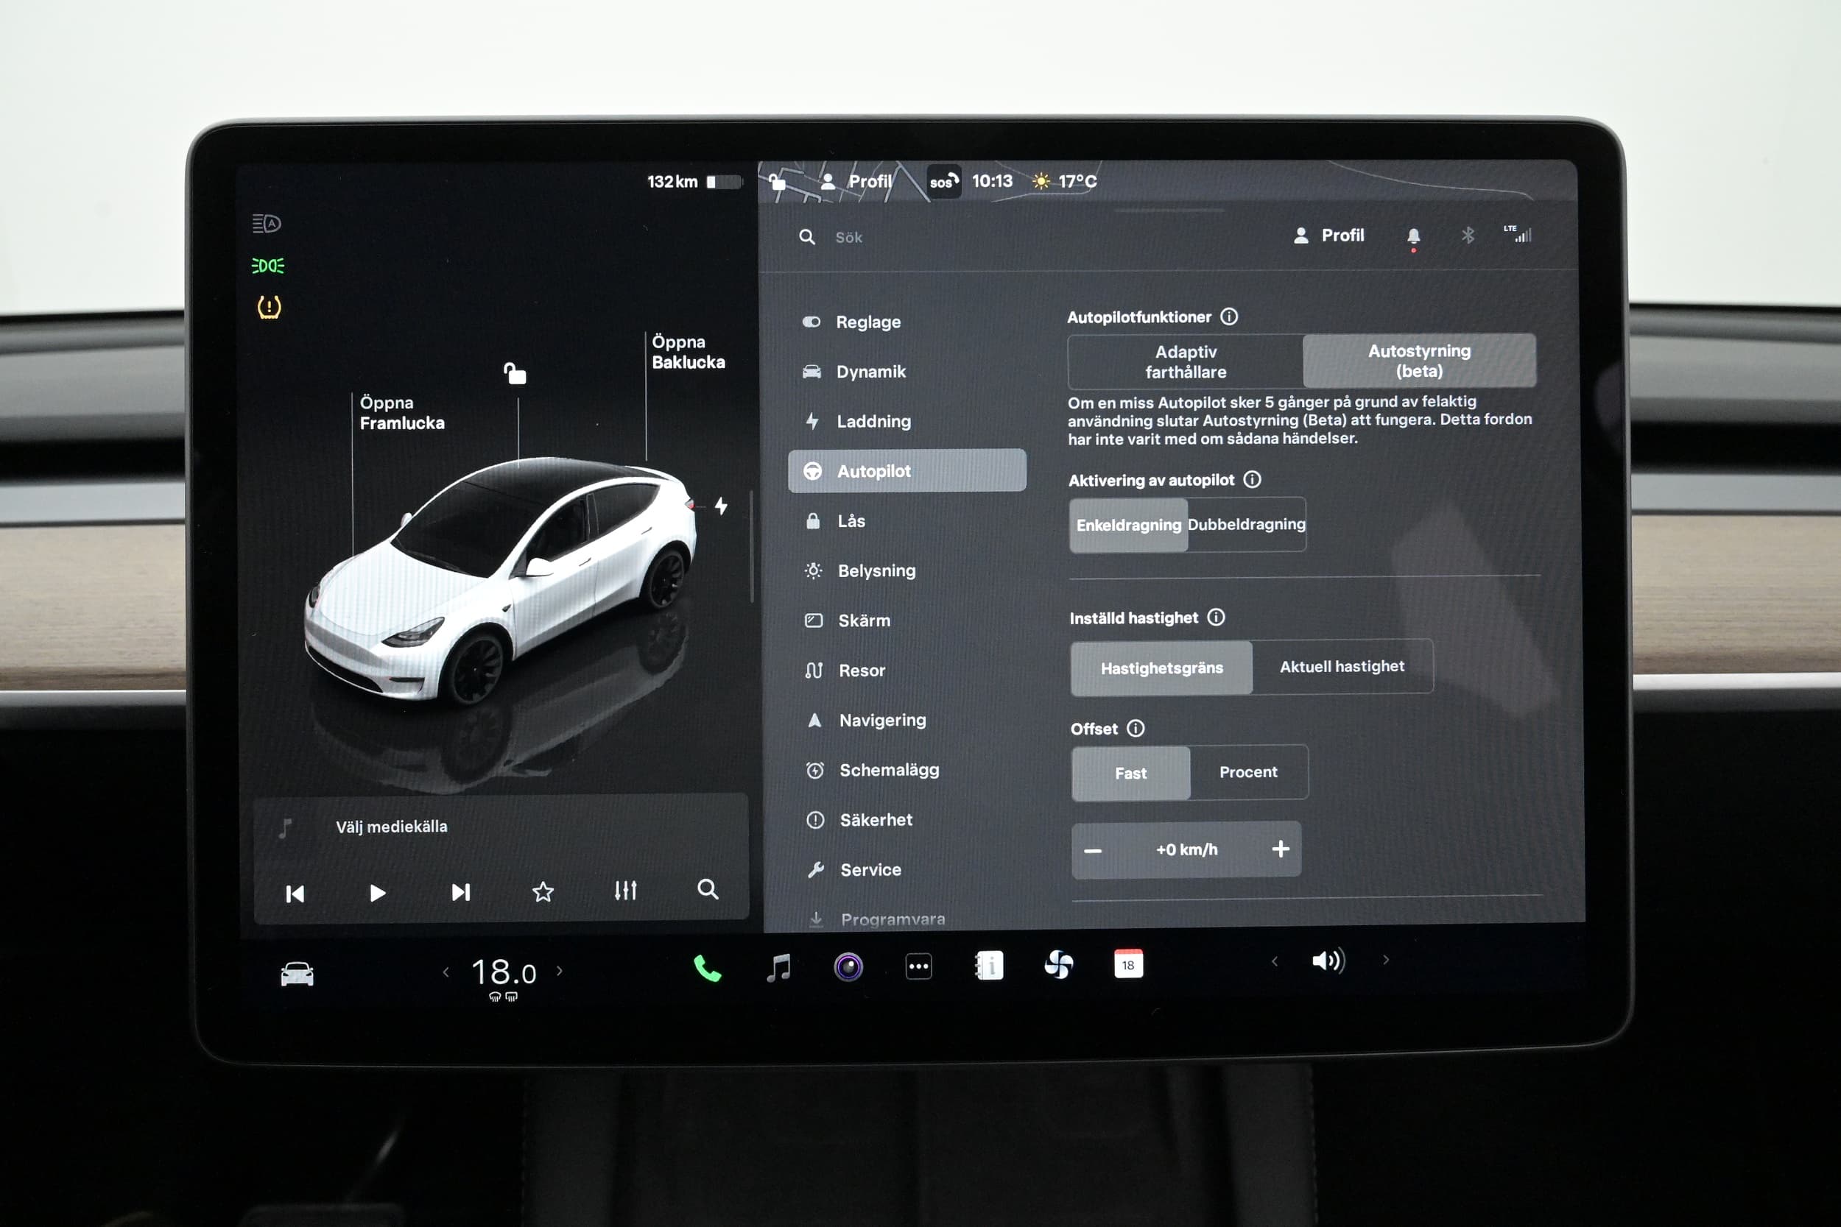
Task: Tap the charge port lightning icon
Action: [721, 506]
